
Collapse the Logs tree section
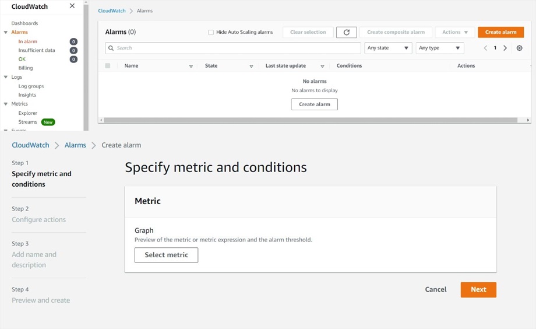(5, 77)
